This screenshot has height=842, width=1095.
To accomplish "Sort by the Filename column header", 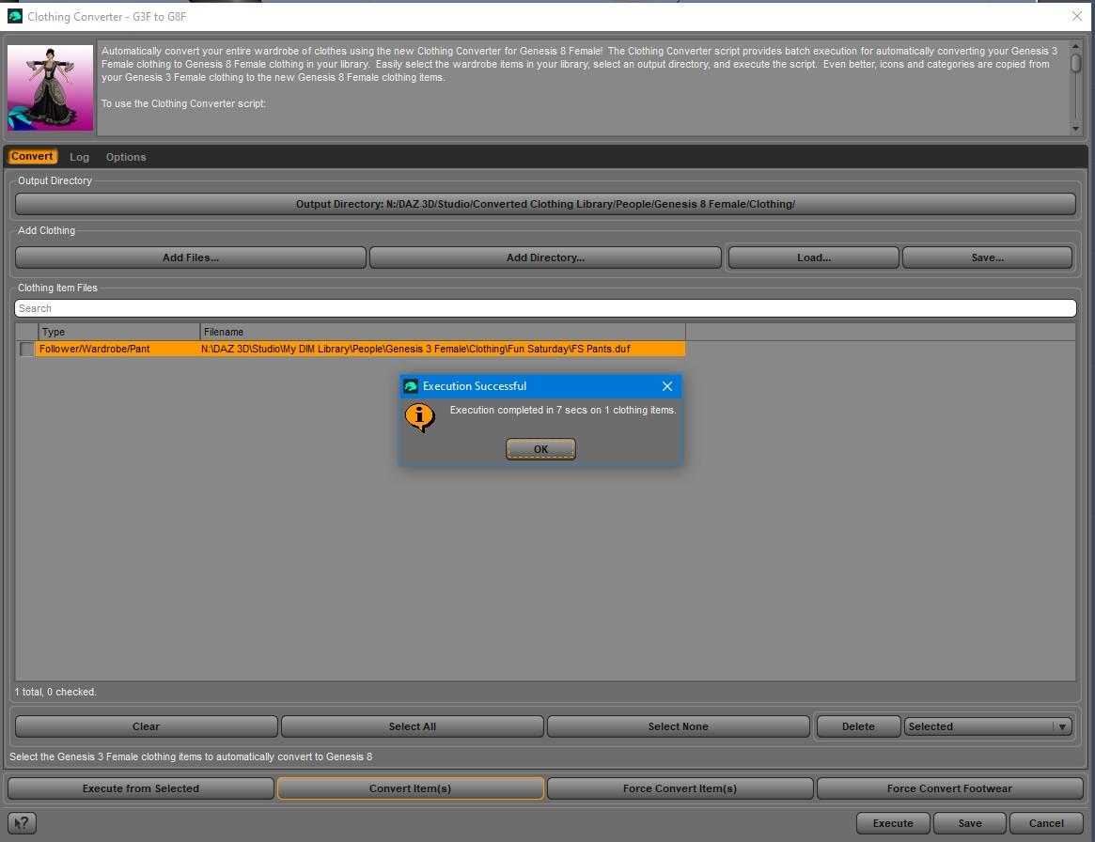I will (x=443, y=332).
